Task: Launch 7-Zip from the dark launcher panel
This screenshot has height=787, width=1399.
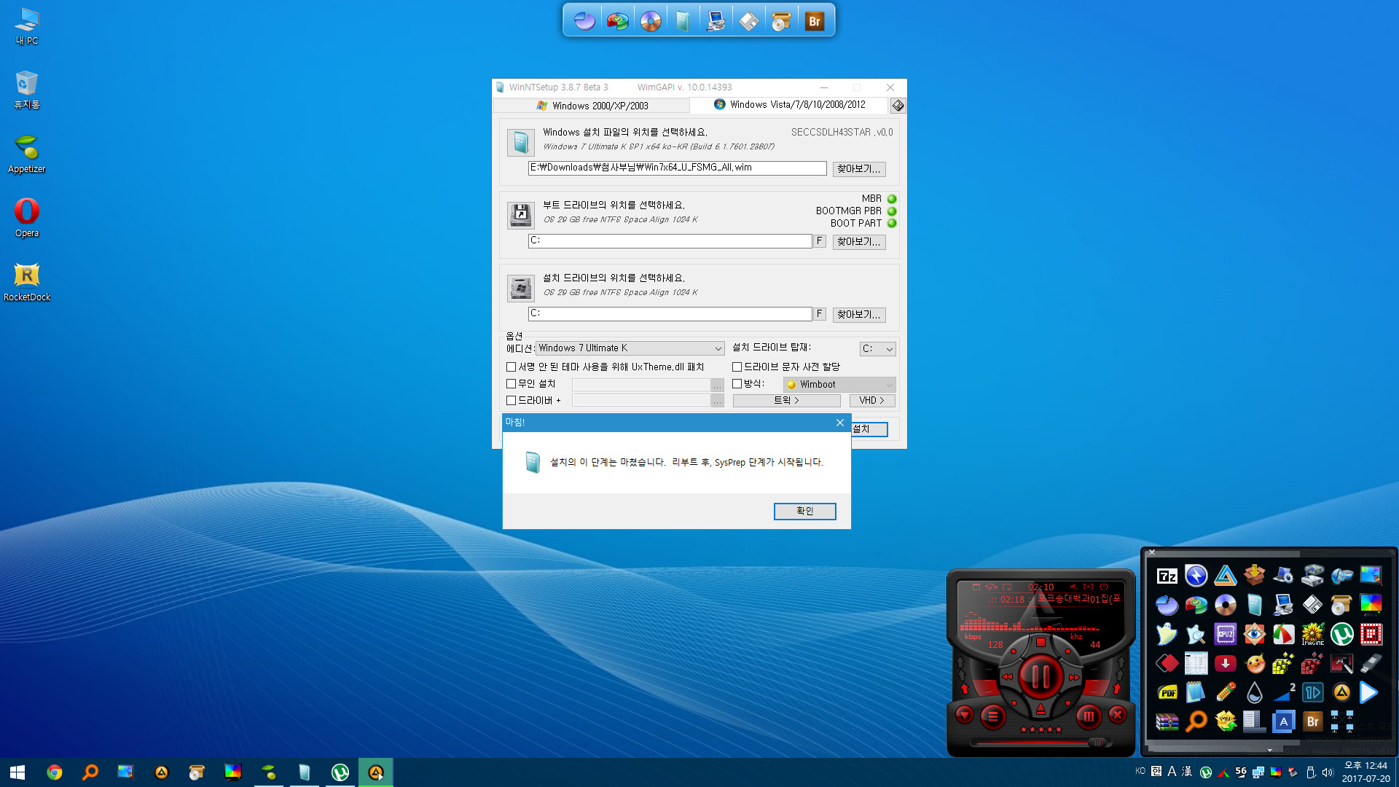Action: [1167, 576]
